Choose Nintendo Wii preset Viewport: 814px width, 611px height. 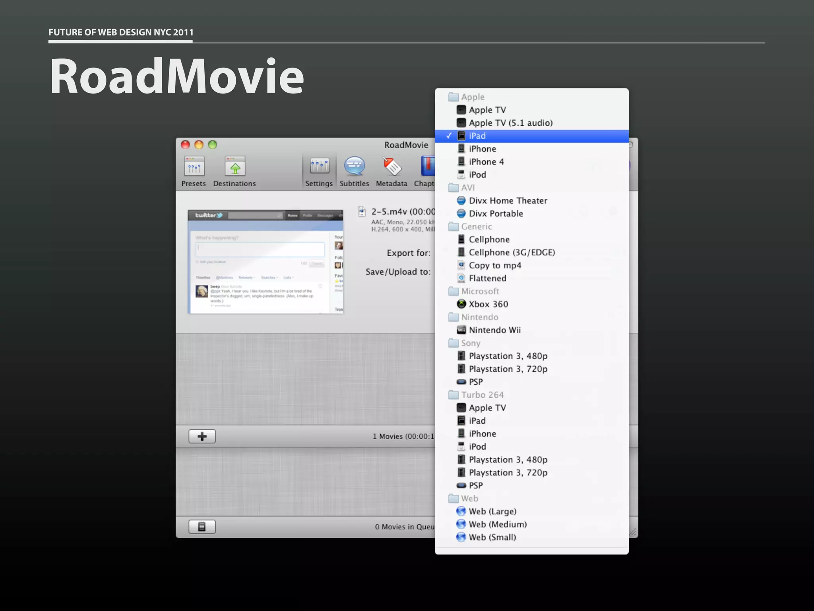pos(494,330)
